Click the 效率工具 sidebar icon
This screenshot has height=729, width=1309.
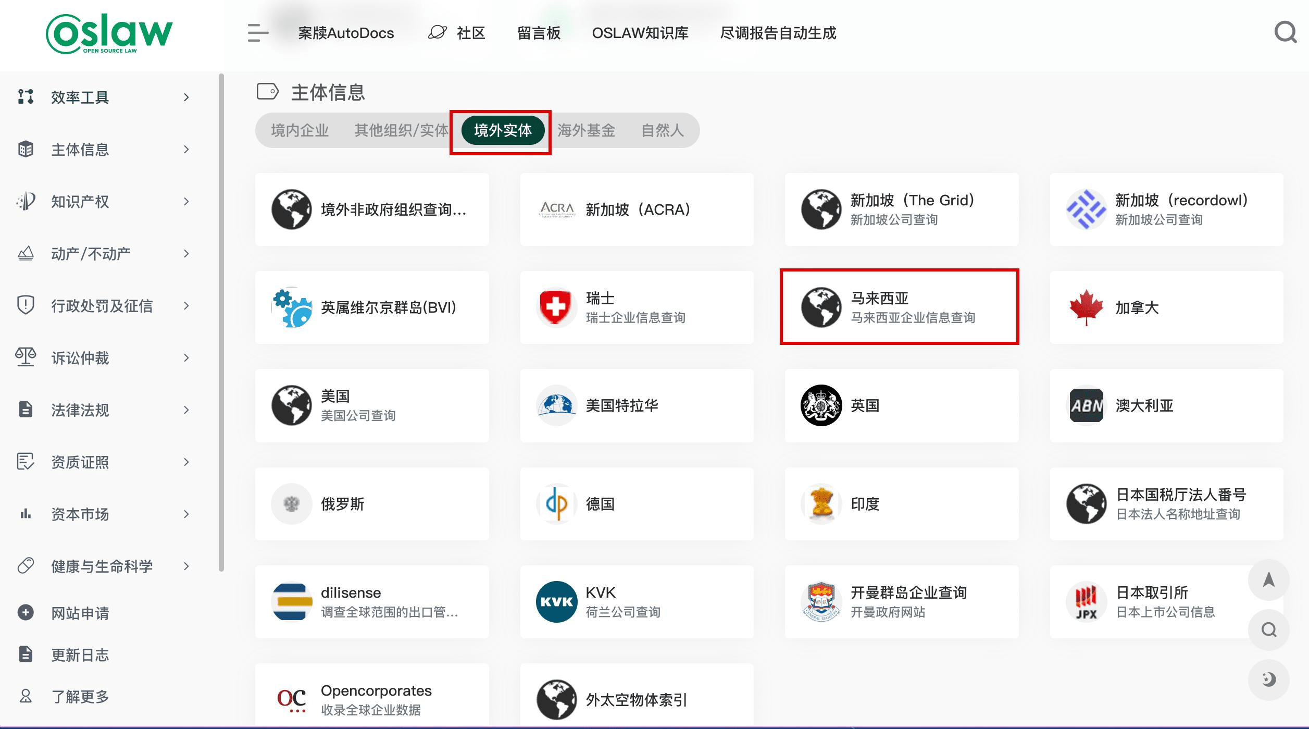[x=26, y=97]
